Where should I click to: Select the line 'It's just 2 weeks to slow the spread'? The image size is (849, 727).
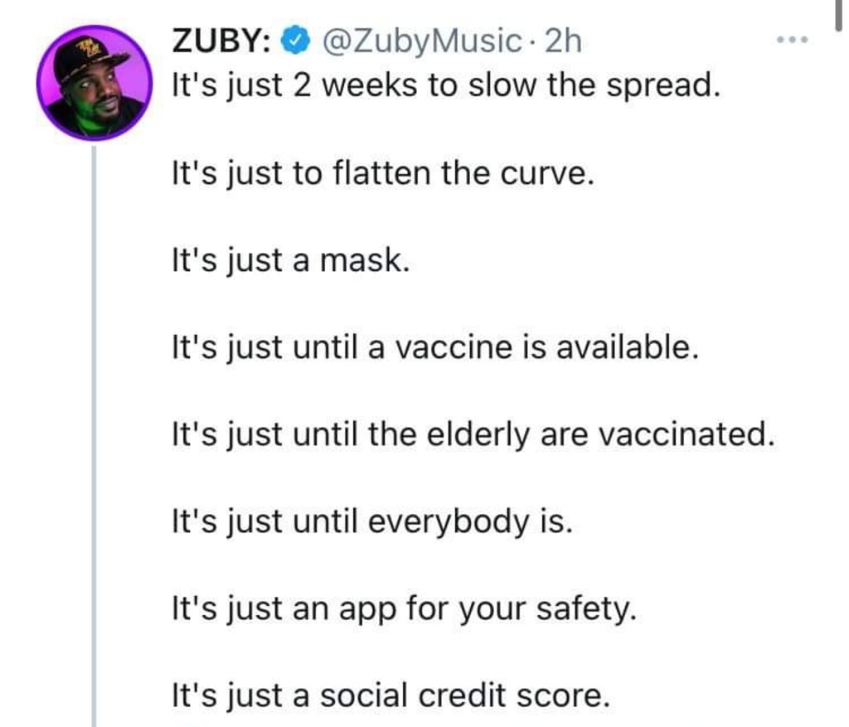pos(443,85)
